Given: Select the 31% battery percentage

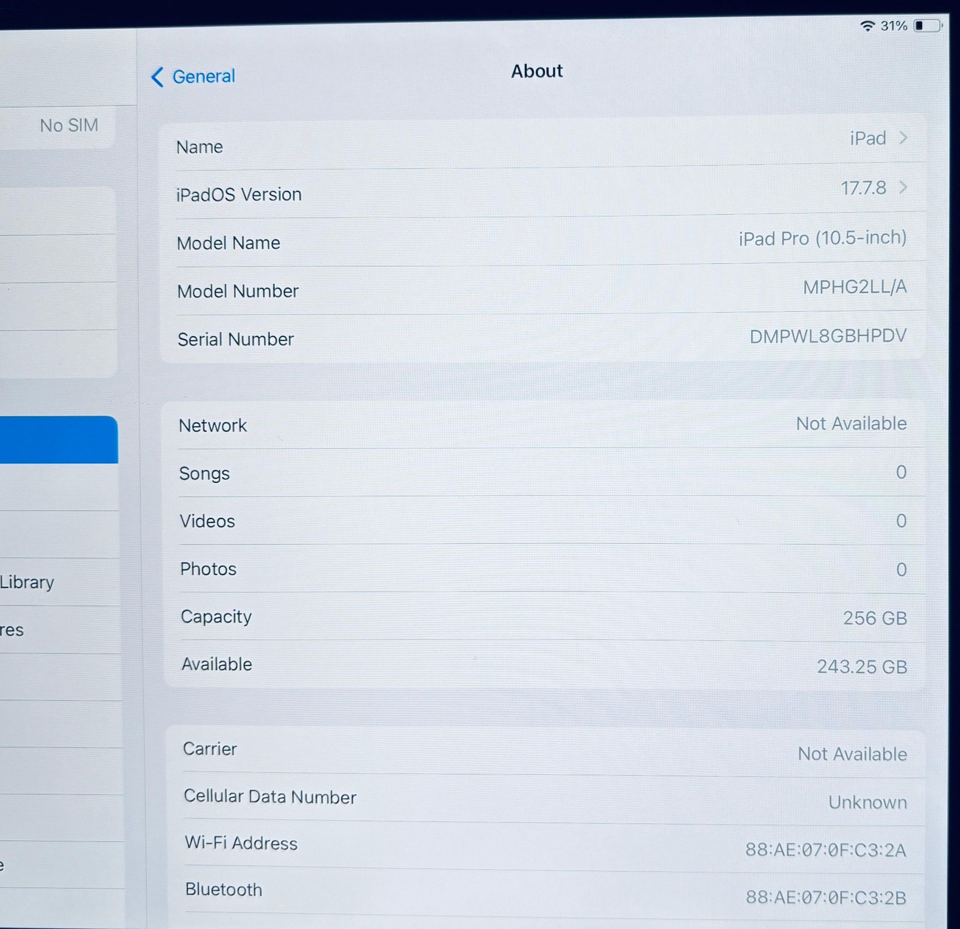Looking at the screenshot, I should pos(894,25).
